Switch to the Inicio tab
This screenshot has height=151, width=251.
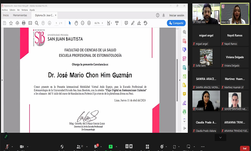(6, 15)
